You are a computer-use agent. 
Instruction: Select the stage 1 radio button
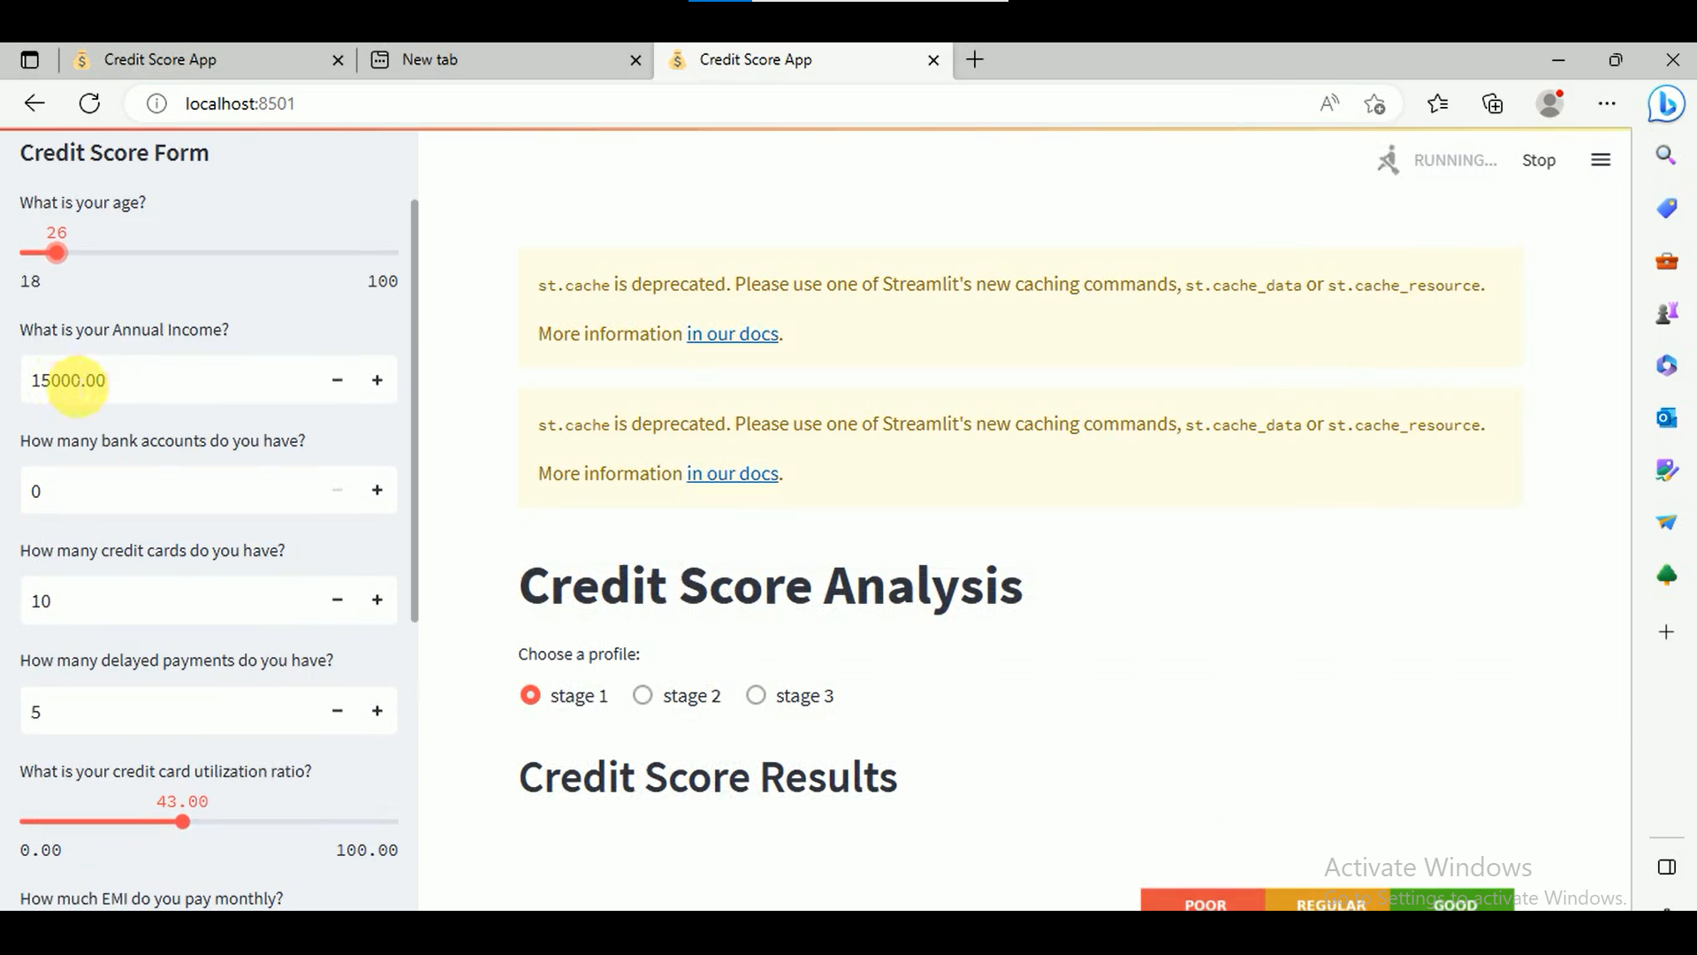point(530,695)
